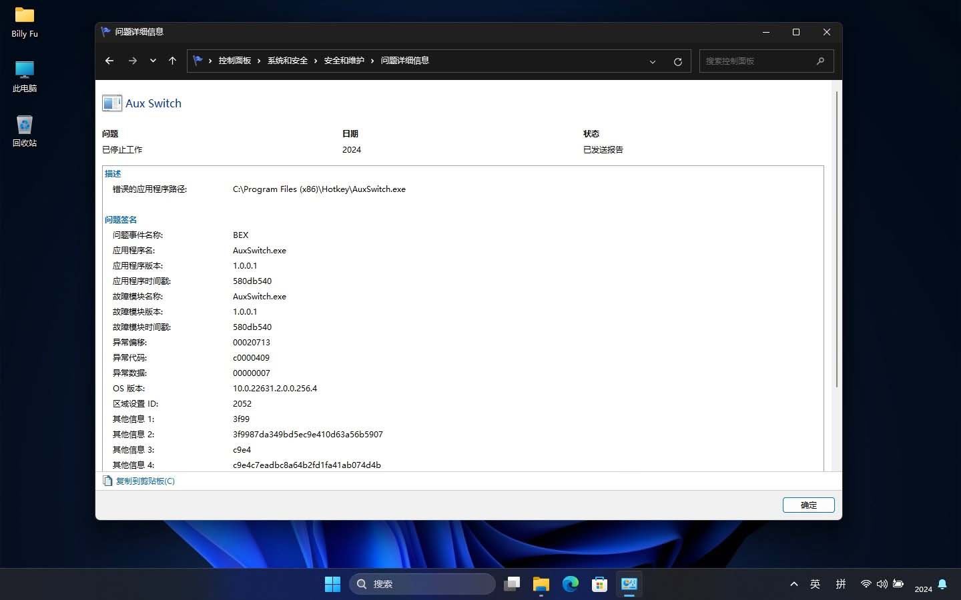Expand recent locations next to forward arrow

pyautogui.click(x=153, y=61)
